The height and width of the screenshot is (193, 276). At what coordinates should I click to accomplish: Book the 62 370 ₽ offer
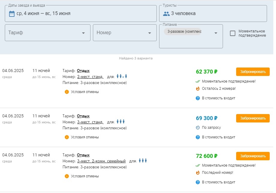pyautogui.click(x=253, y=72)
